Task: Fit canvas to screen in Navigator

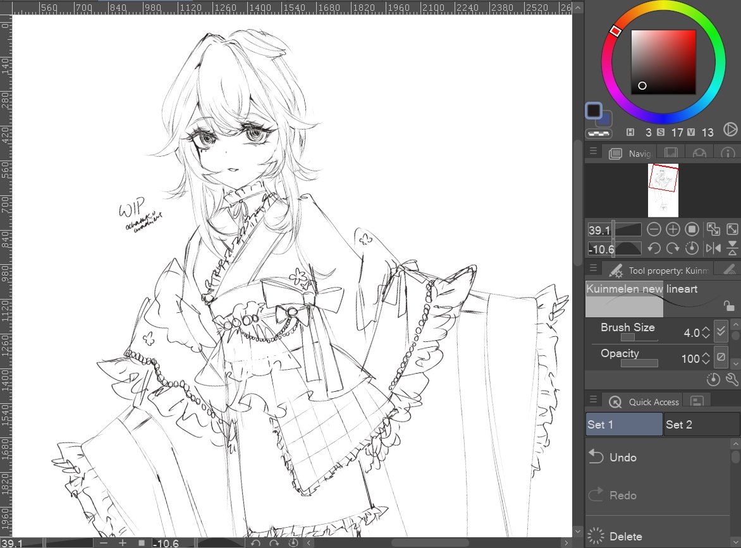Action: [x=732, y=229]
